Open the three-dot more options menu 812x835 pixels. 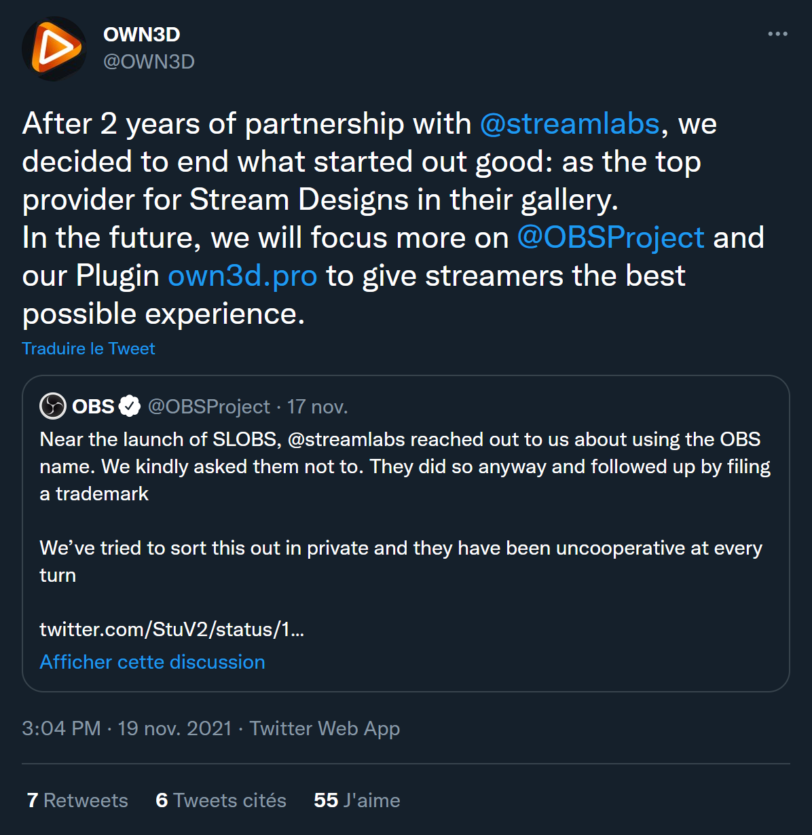[x=777, y=34]
